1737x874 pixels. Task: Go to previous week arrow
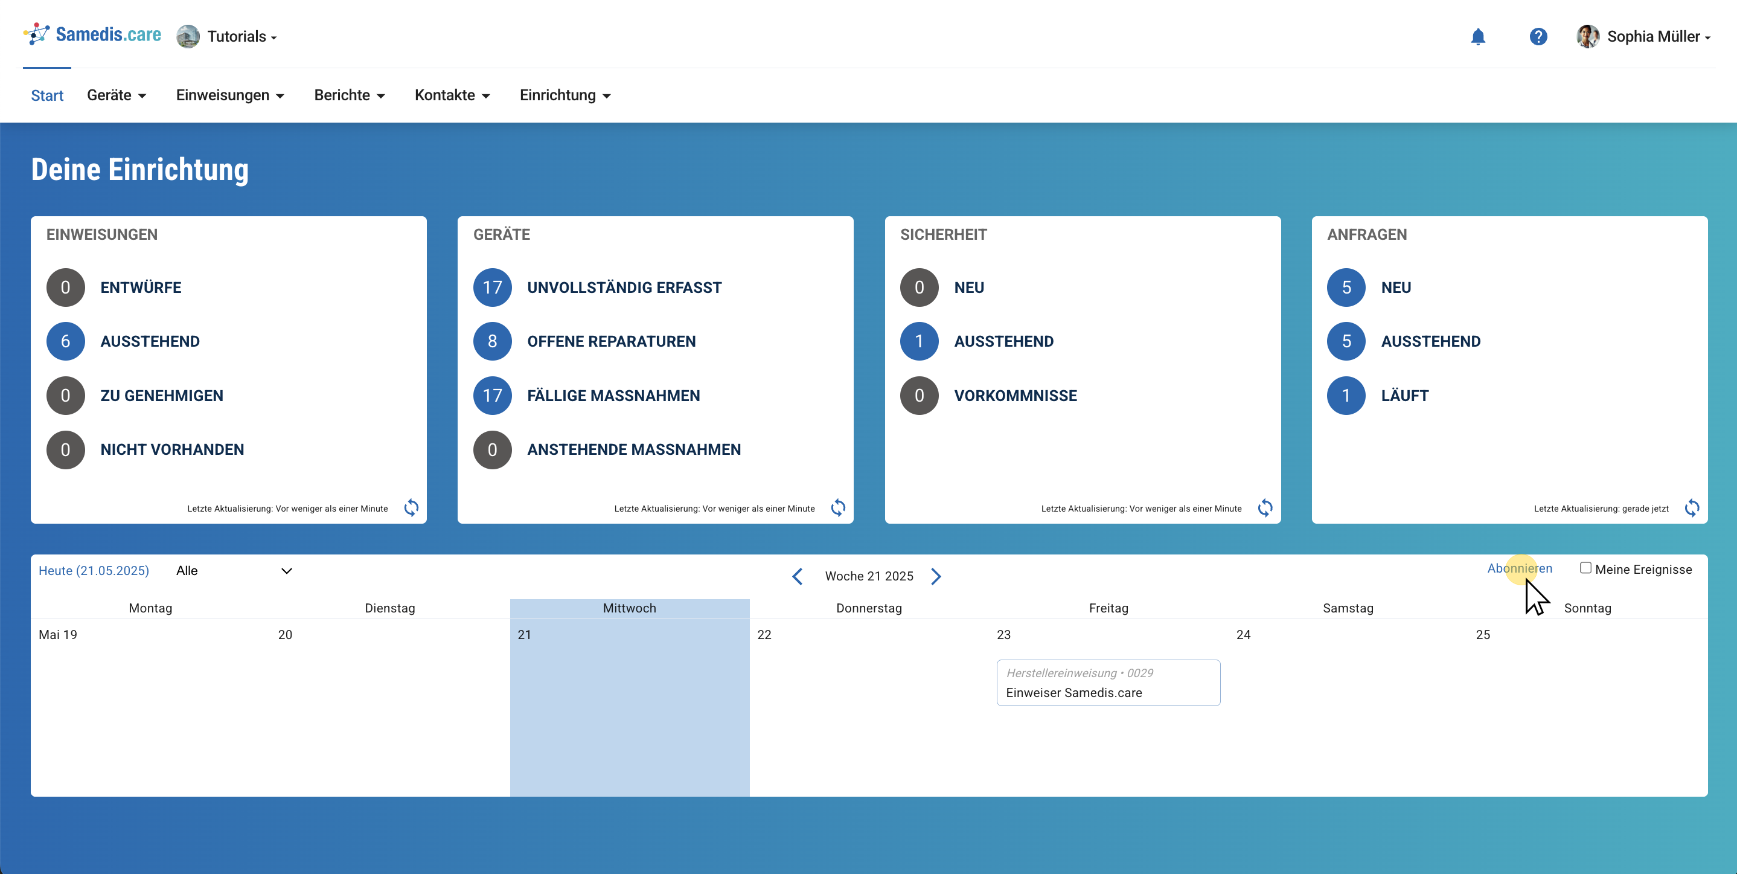pyautogui.click(x=797, y=577)
